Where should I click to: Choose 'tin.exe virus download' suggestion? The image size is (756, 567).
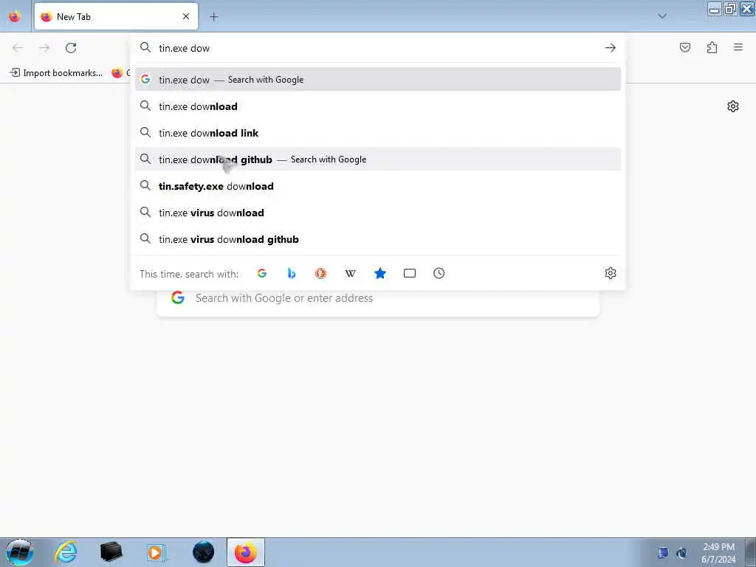click(378, 213)
